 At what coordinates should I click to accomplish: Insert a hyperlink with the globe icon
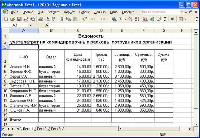click(x=114, y=19)
